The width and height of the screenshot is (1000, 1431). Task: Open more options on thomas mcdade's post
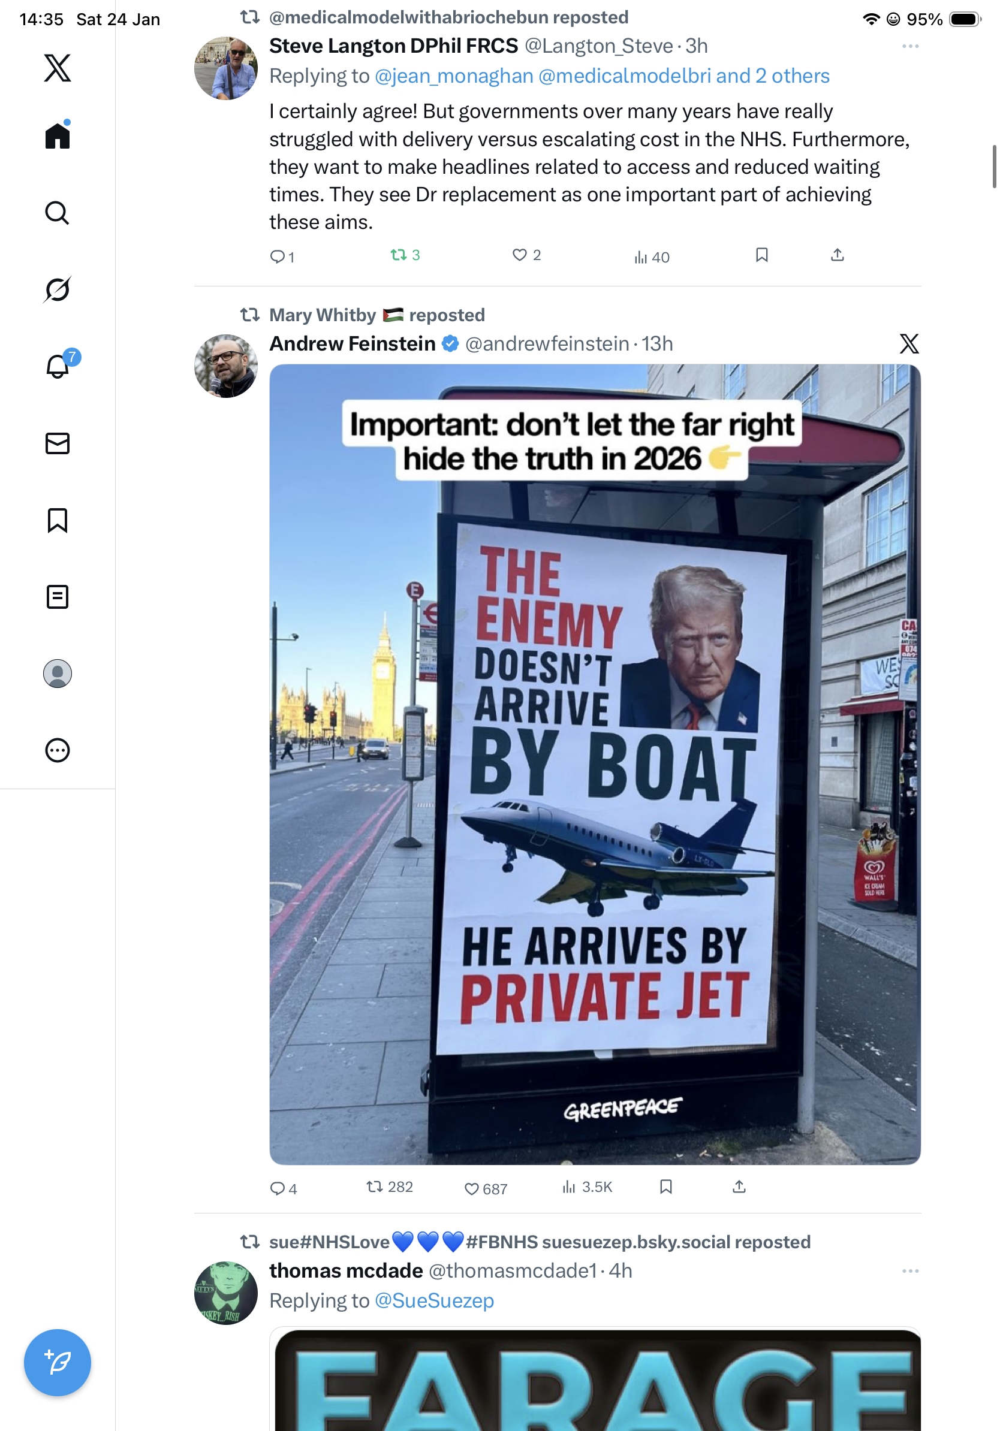pyautogui.click(x=910, y=1271)
